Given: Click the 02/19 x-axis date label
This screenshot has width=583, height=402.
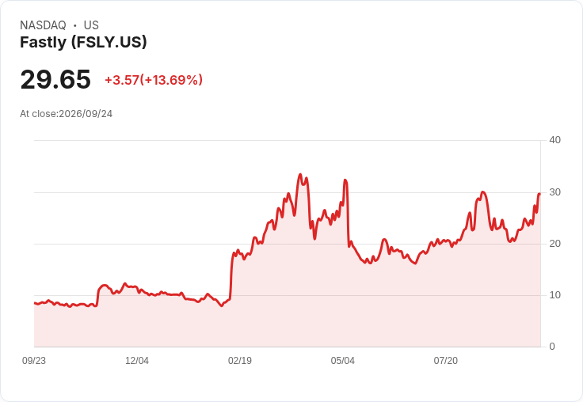Looking at the screenshot, I should point(240,361).
